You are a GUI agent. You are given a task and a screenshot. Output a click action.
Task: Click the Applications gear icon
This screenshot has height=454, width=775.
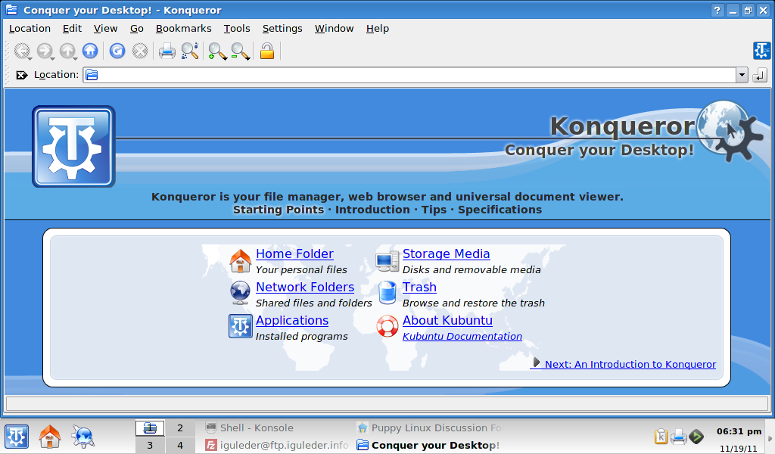click(x=240, y=327)
